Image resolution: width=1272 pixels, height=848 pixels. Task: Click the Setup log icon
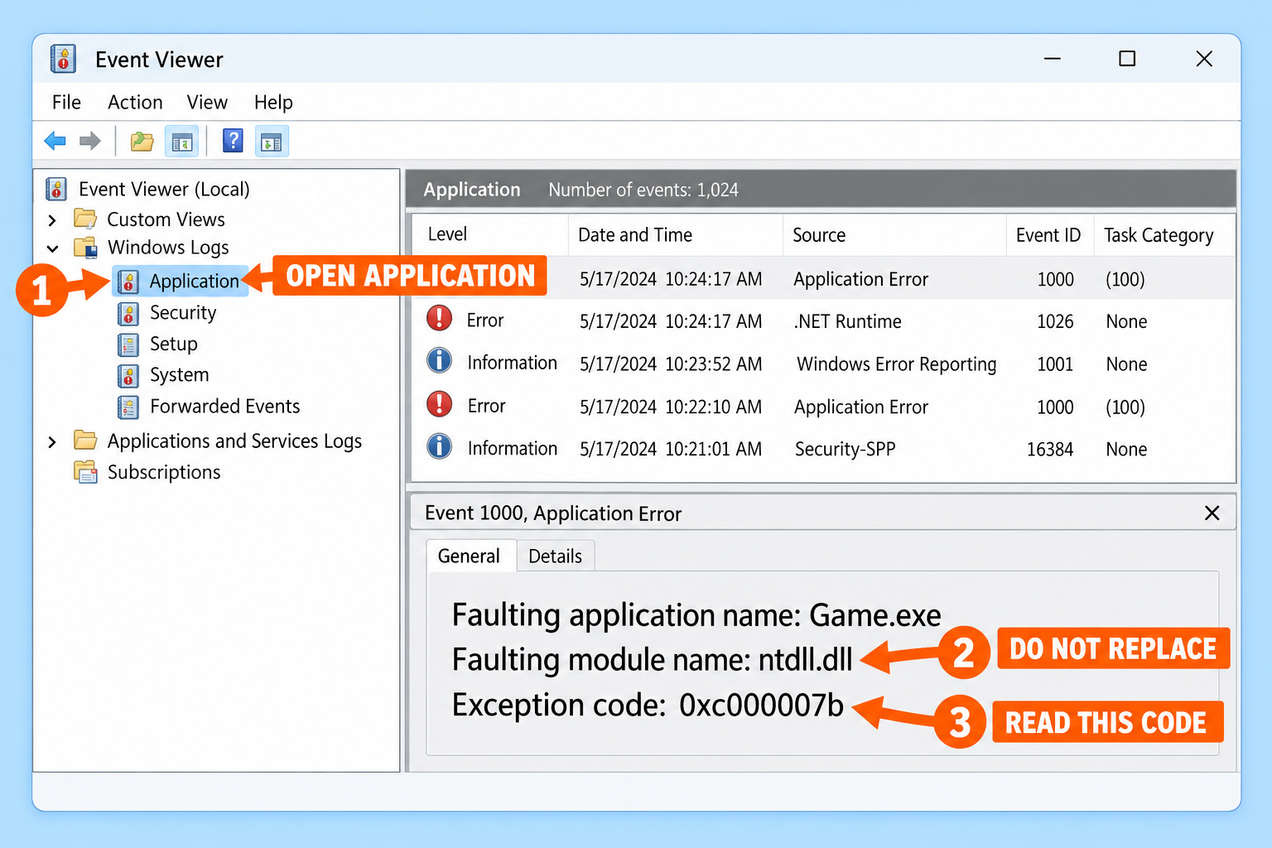128,344
